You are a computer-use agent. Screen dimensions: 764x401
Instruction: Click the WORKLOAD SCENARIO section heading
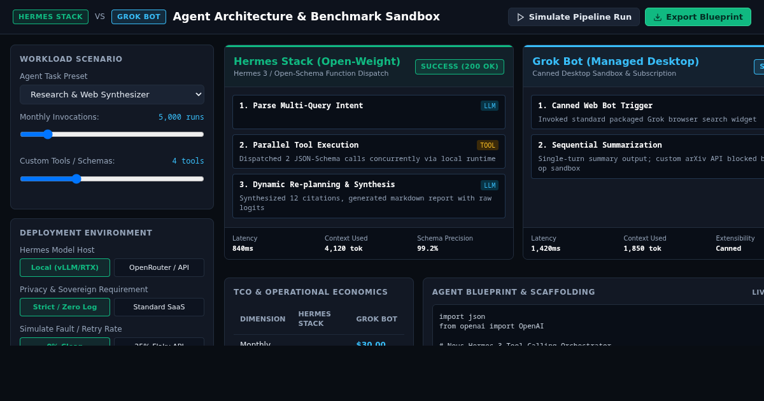(x=71, y=59)
